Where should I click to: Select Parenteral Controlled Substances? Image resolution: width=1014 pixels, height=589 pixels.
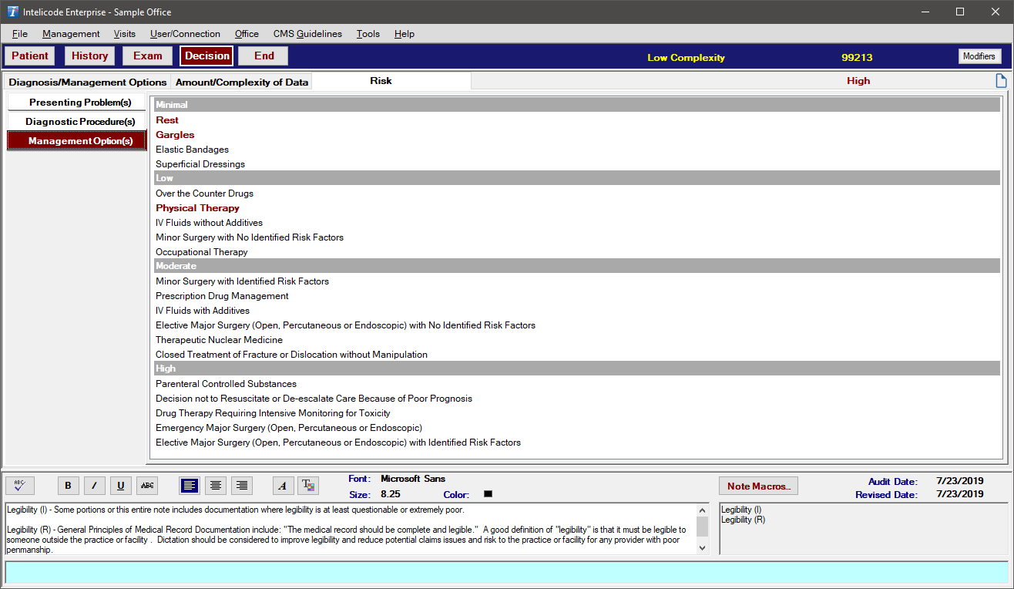point(226,384)
